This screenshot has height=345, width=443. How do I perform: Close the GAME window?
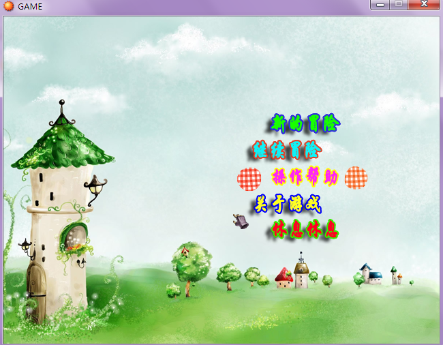(x=424, y=5)
